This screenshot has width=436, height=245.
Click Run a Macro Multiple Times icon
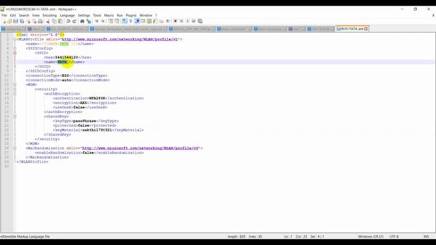pyautogui.click(x=193, y=21)
